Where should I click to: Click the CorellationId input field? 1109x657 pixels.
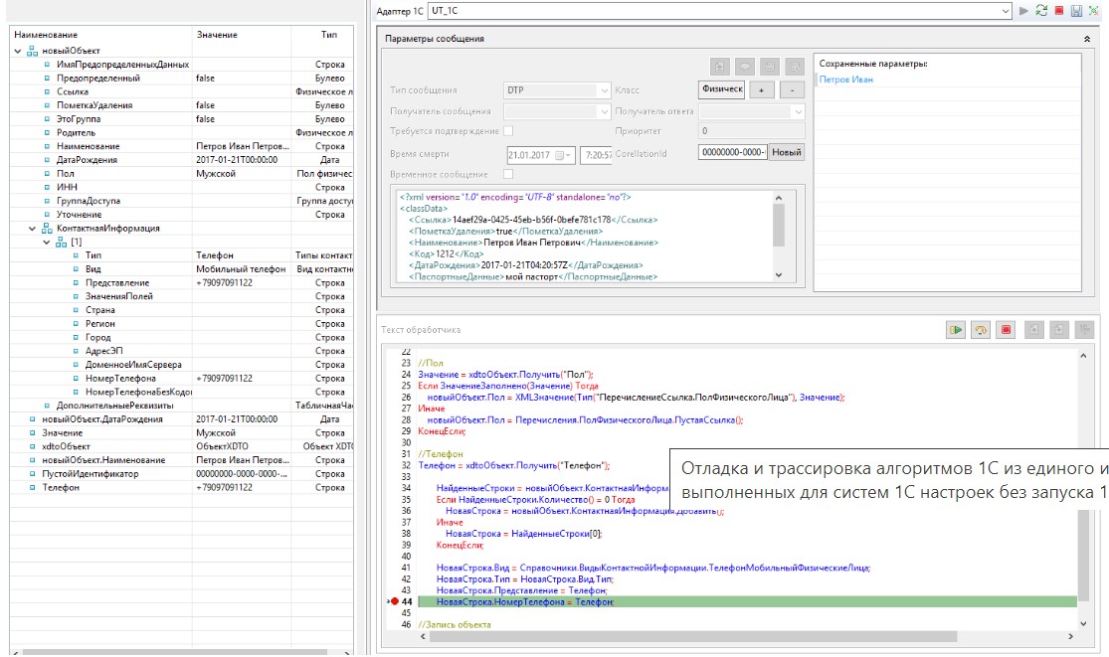732,153
